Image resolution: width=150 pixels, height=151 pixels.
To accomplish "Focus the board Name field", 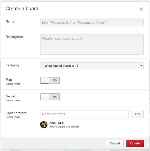I will 92,23.
